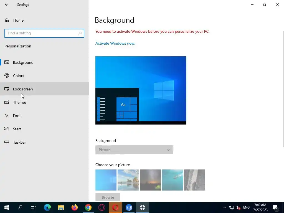
Task: Open the Fonts settings page
Action: coord(44,116)
